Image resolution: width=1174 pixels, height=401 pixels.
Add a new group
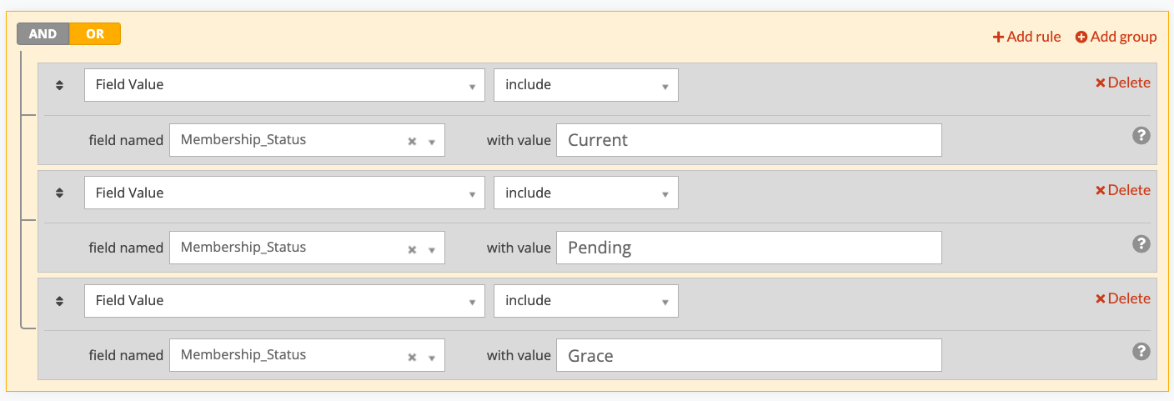tap(1116, 37)
